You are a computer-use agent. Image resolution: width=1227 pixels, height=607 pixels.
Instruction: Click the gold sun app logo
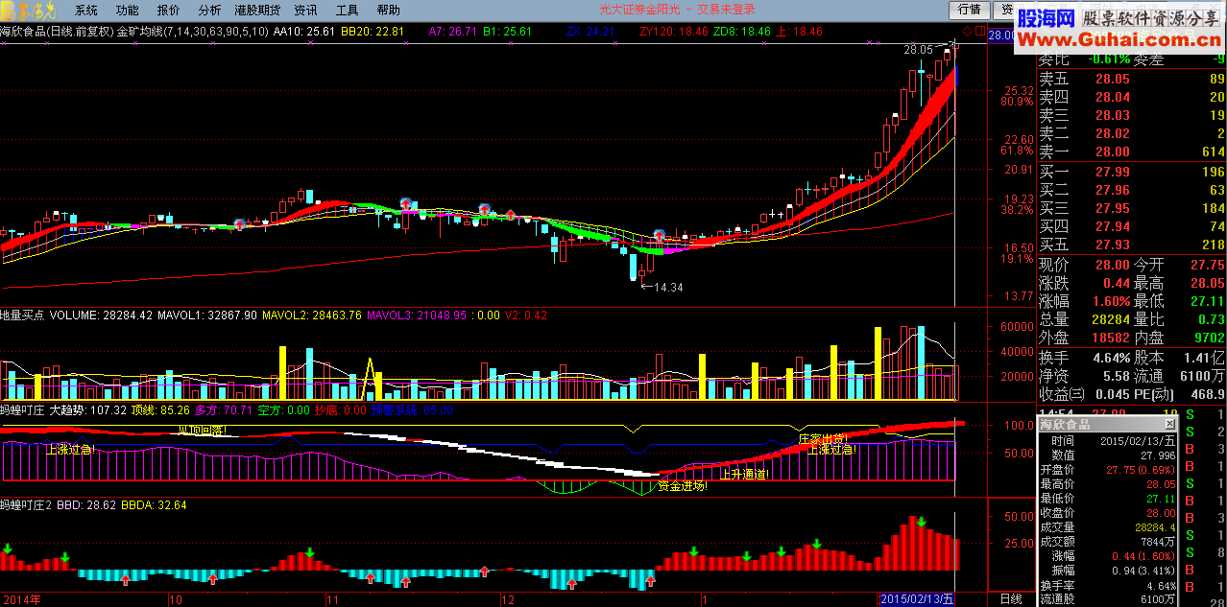coord(29,11)
